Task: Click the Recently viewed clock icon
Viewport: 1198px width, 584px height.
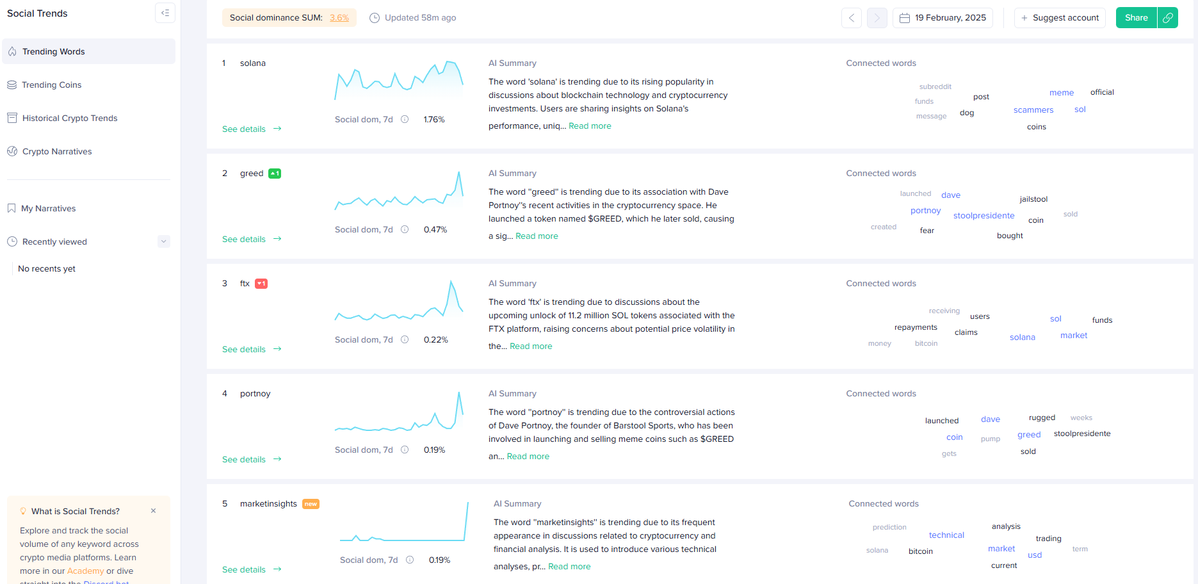Action: pyautogui.click(x=12, y=241)
